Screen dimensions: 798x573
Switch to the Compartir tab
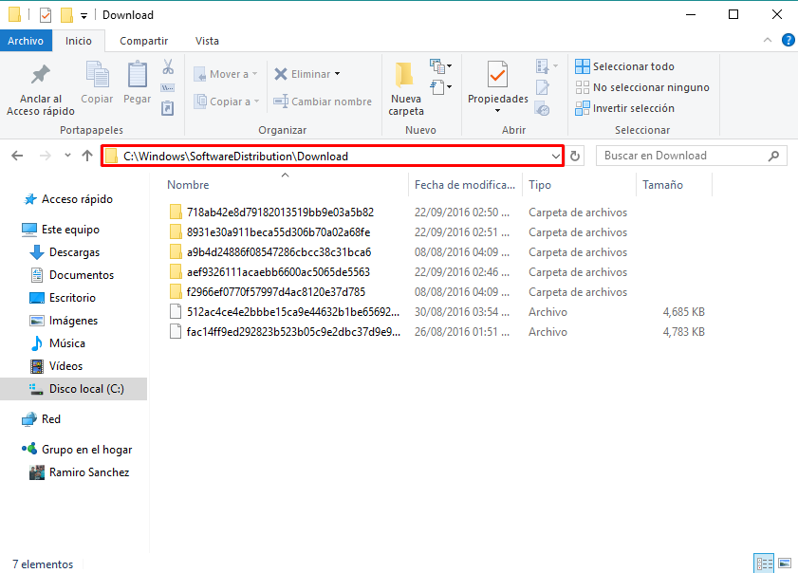tap(143, 41)
